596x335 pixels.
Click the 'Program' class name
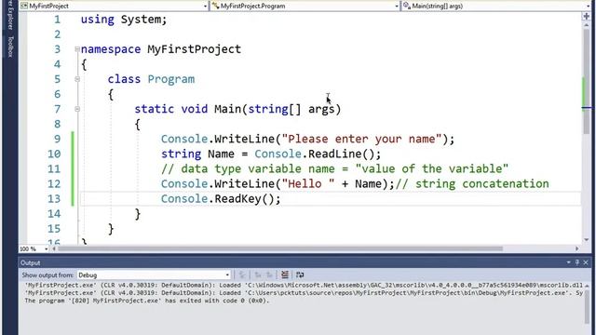171,79
